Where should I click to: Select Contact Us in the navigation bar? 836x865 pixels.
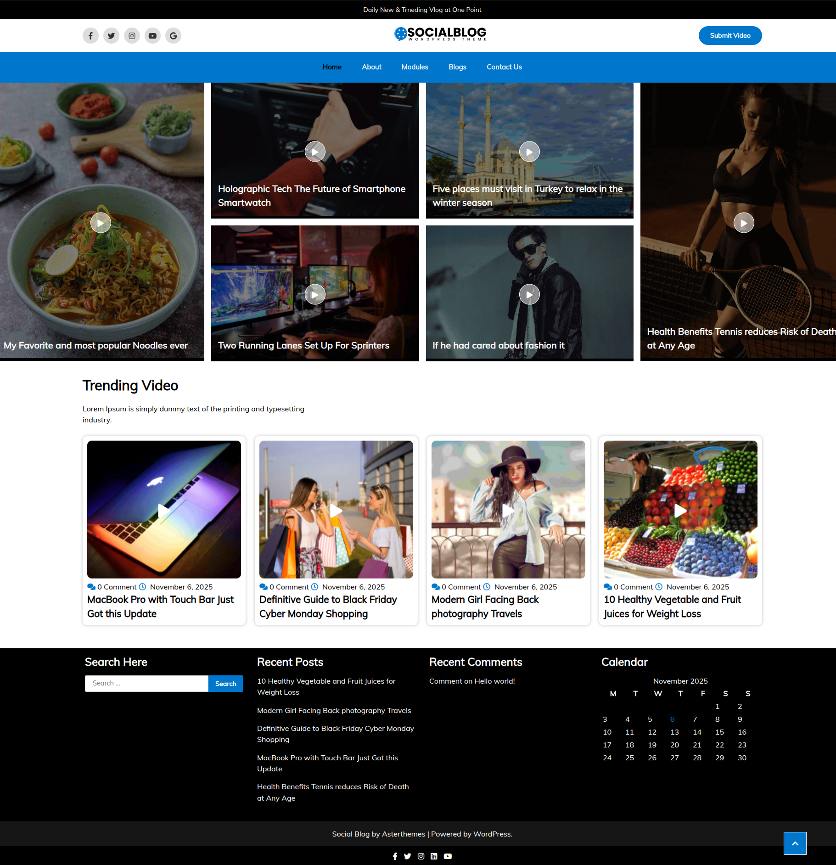(504, 67)
